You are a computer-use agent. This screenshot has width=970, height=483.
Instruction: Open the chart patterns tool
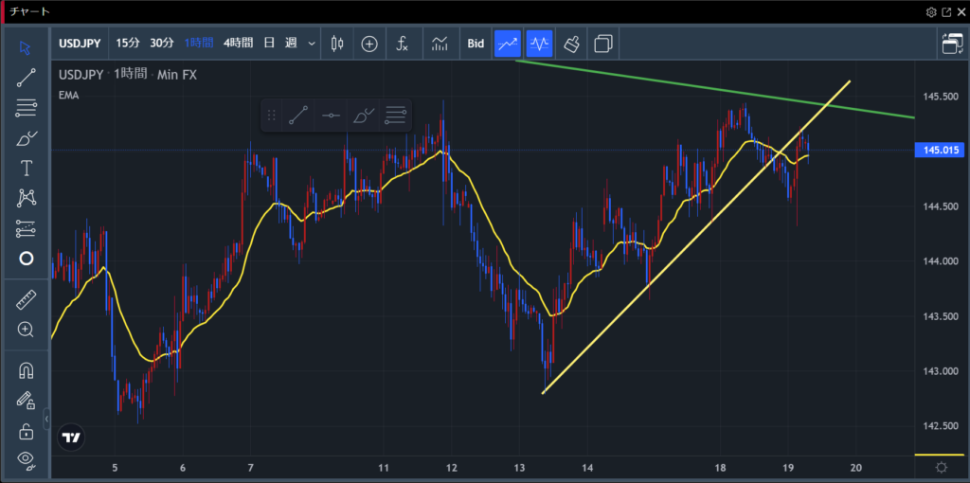tap(26, 198)
